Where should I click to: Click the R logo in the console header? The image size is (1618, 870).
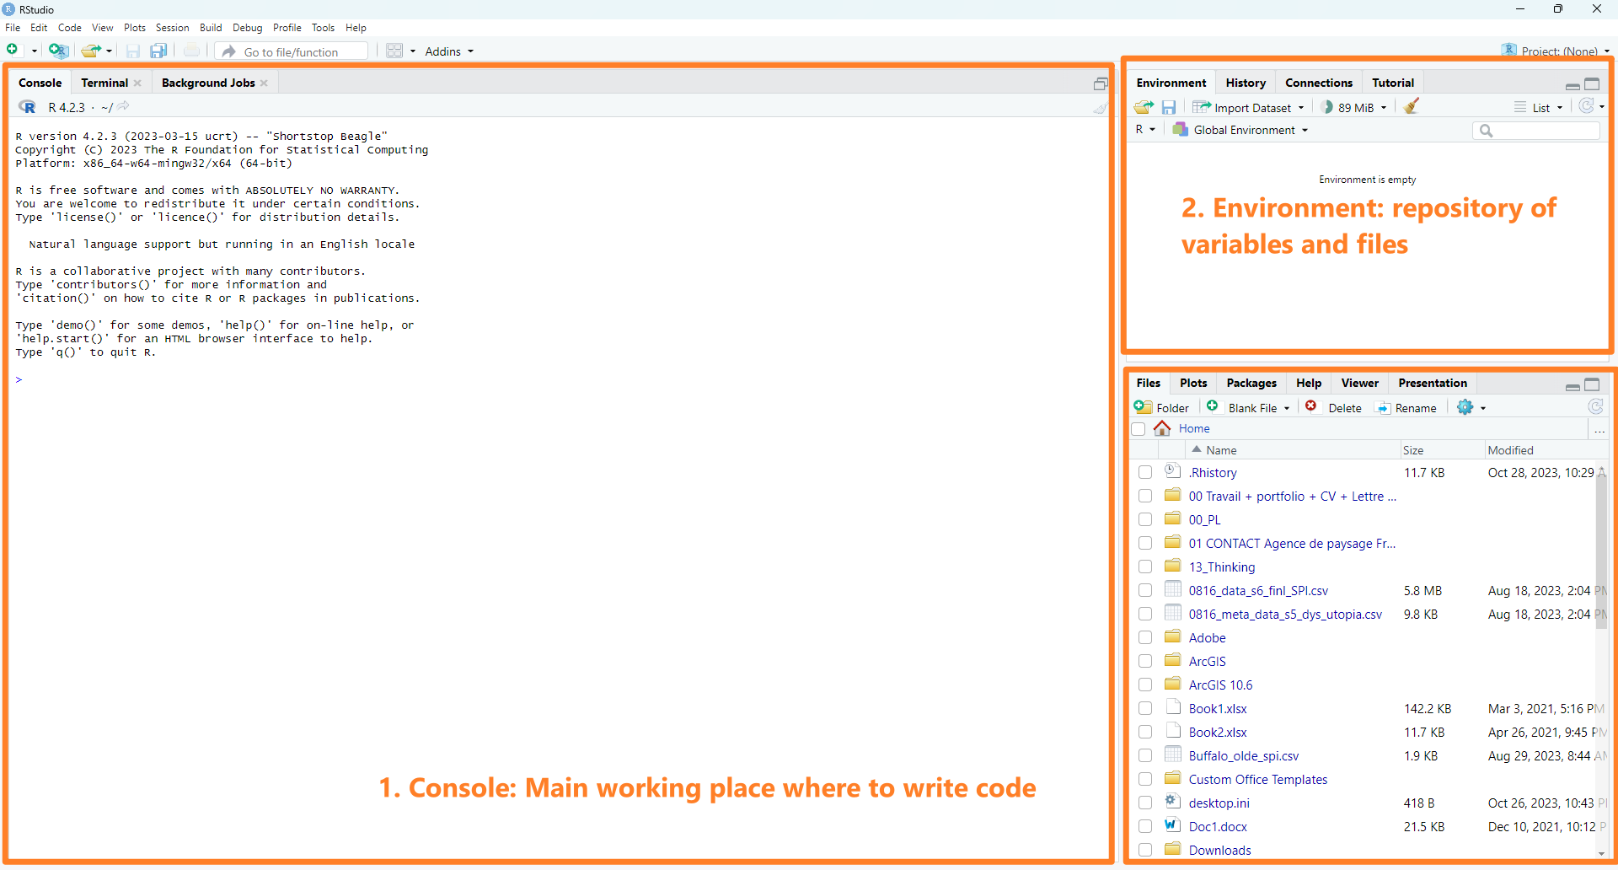coord(27,107)
